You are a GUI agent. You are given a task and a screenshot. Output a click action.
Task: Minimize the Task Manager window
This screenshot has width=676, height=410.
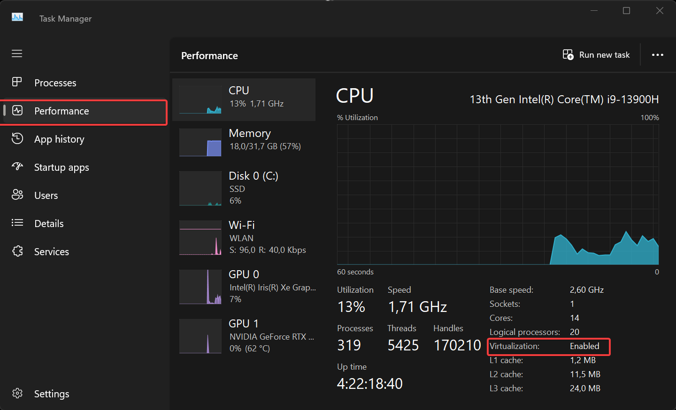(594, 11)
